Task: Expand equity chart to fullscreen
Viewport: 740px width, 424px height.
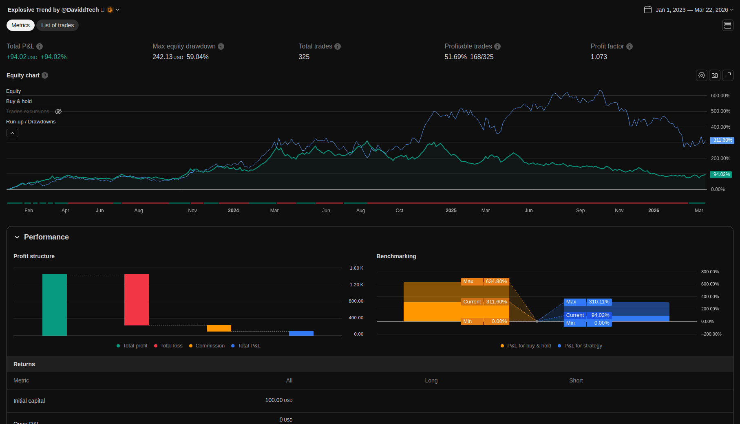Action: click(727, 75)
